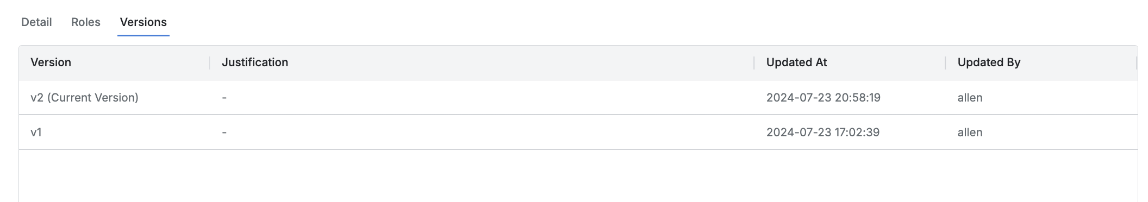
Task: Click the justification dash in v1 row
Action: click(224, 132)
